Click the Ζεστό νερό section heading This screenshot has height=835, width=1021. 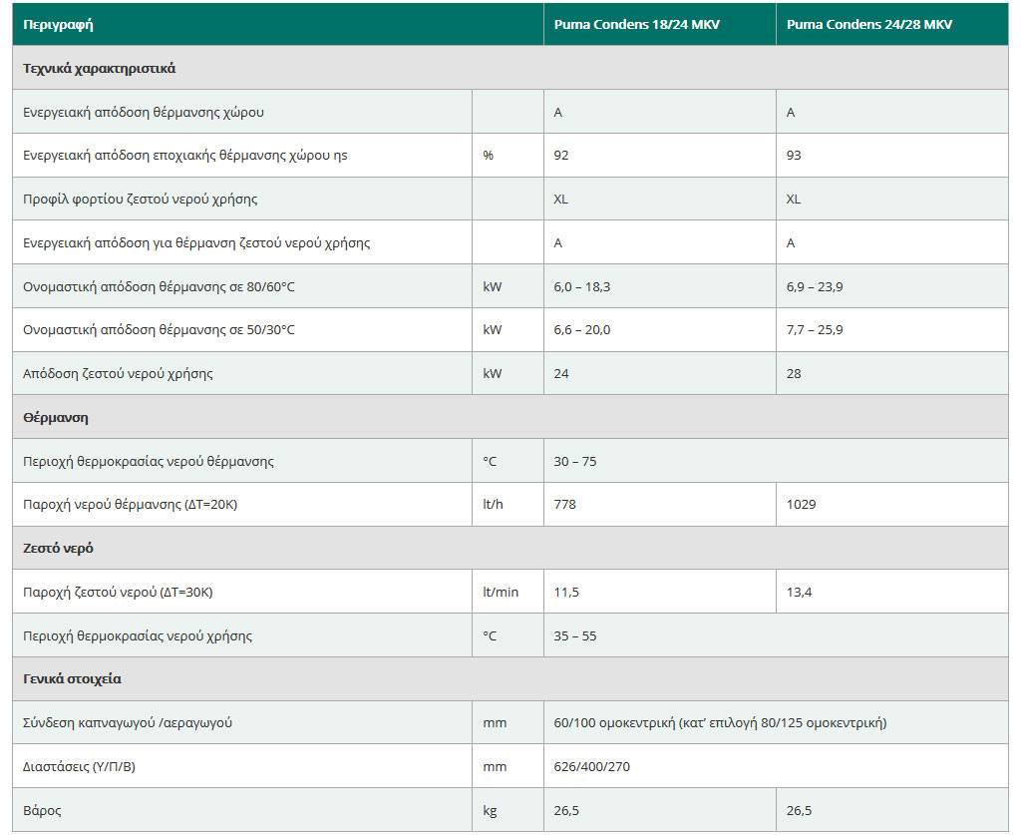pyautogui.click(x=58, y=549)
